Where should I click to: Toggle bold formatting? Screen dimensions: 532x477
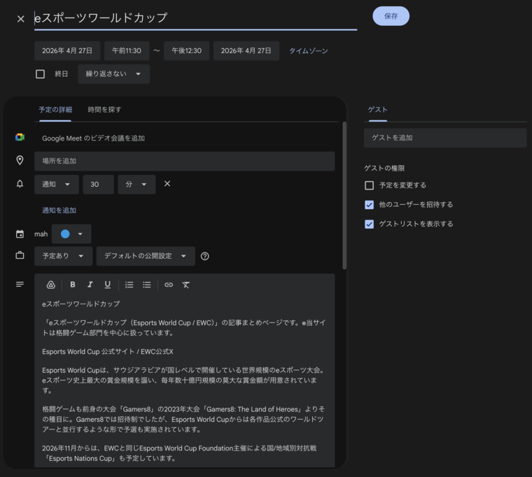point(73,285)
